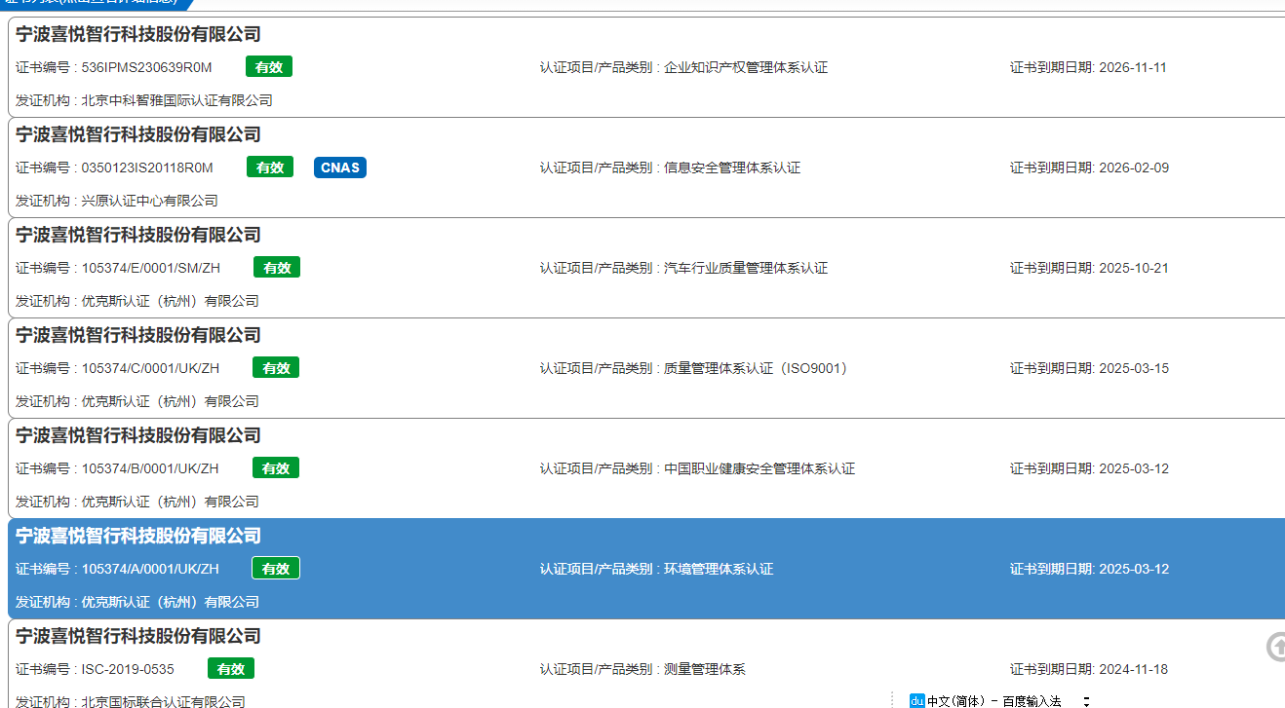1285x708 pixels.
Task: Open company title in highlighted 环境管理体系认证 row
Action: (x=138, y=536)
